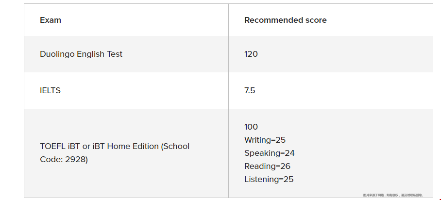The height and width of the screenshot is (200, 441).
Task: Click the TOEFL total score 100
Action: coord(251,127)
